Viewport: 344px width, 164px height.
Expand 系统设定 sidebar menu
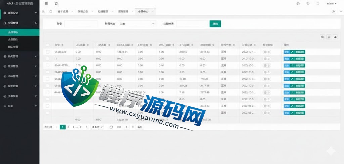20,13
